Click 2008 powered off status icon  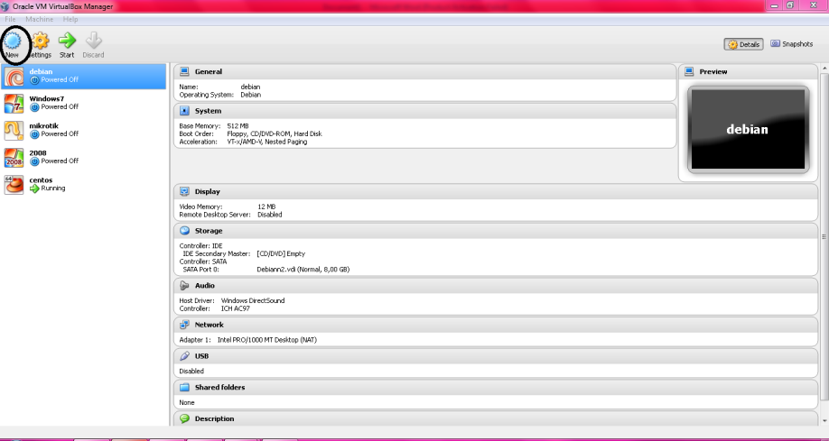[34, 161]
